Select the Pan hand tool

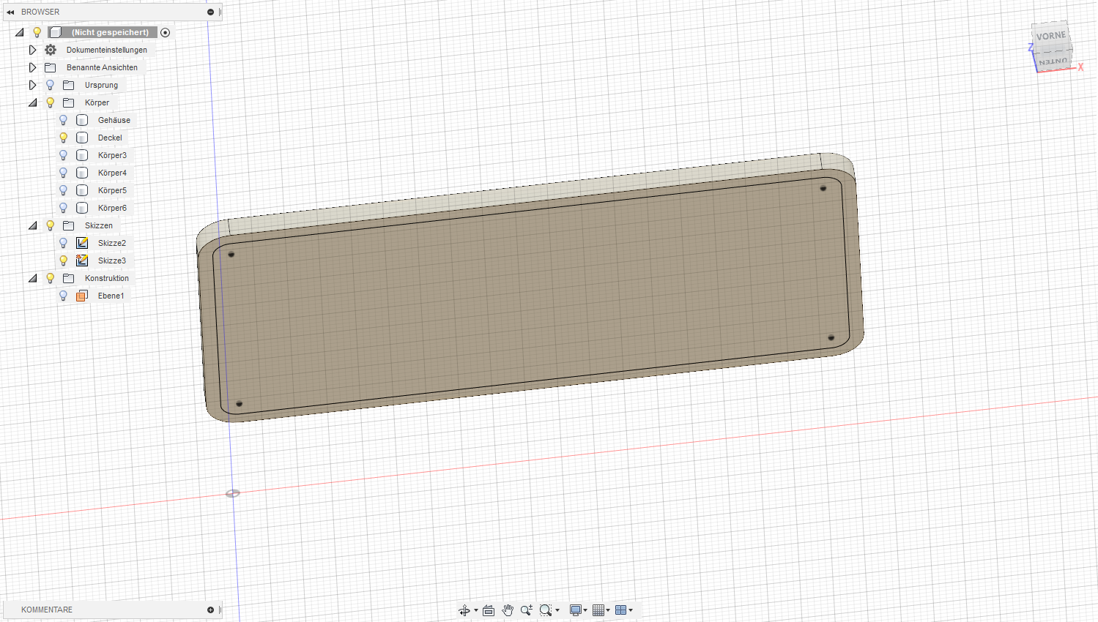click(508, 610)
